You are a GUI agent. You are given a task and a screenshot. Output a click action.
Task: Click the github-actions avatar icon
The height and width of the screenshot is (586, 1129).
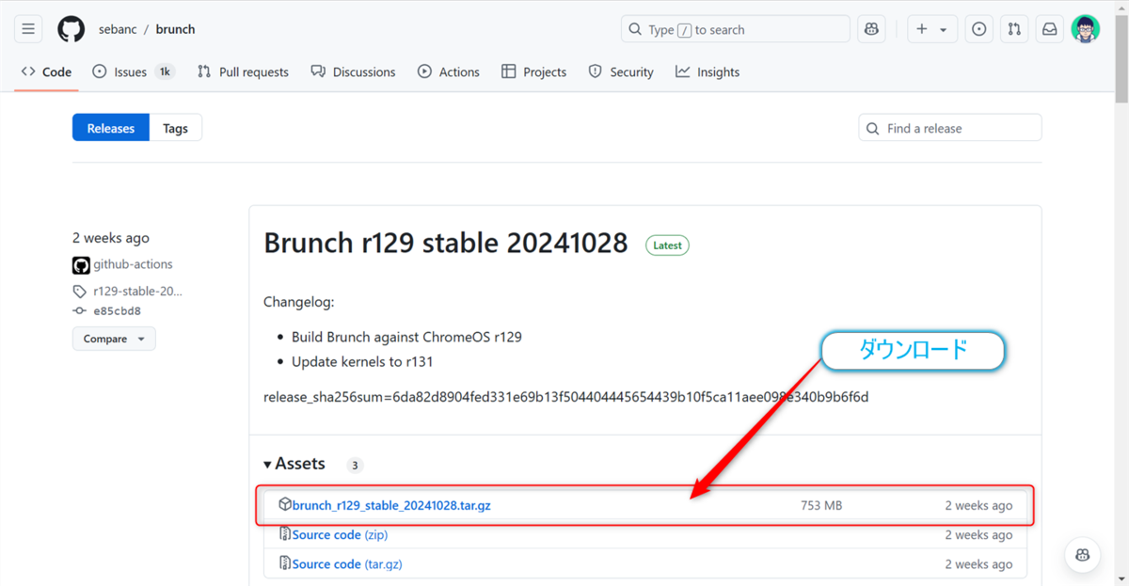coord(81,265)
